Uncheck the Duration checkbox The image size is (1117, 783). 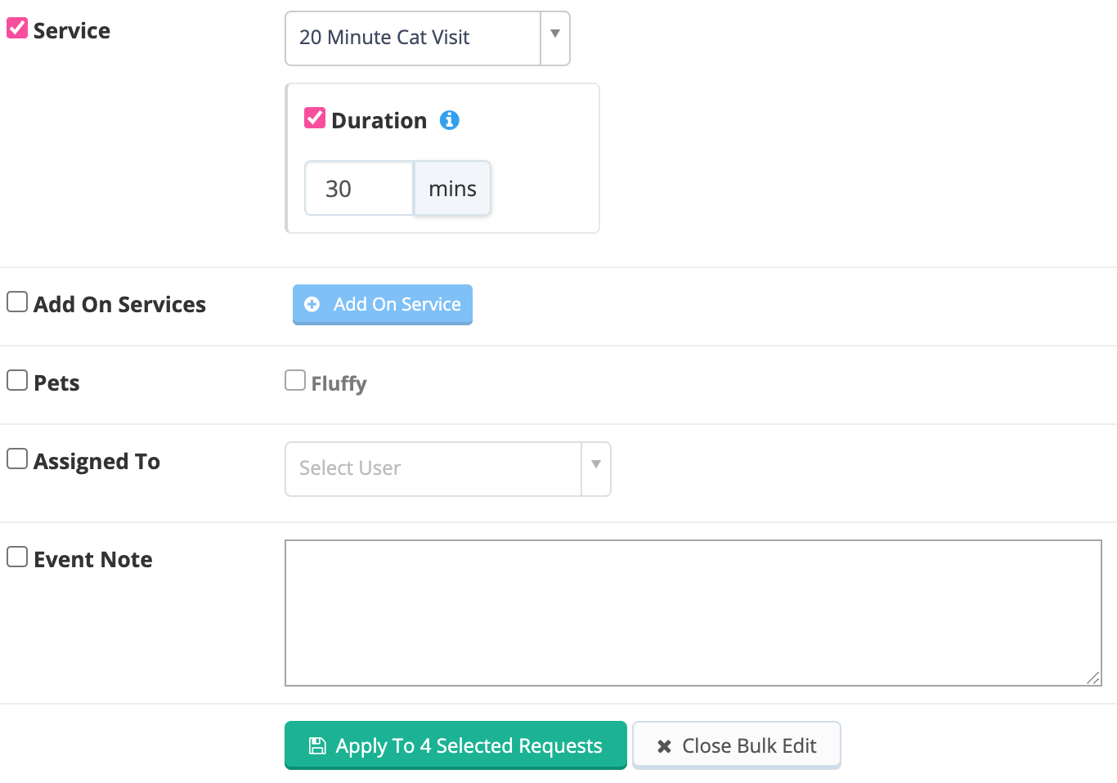[315, 118]
